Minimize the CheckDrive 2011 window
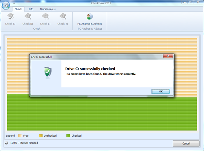 [185, 2]
